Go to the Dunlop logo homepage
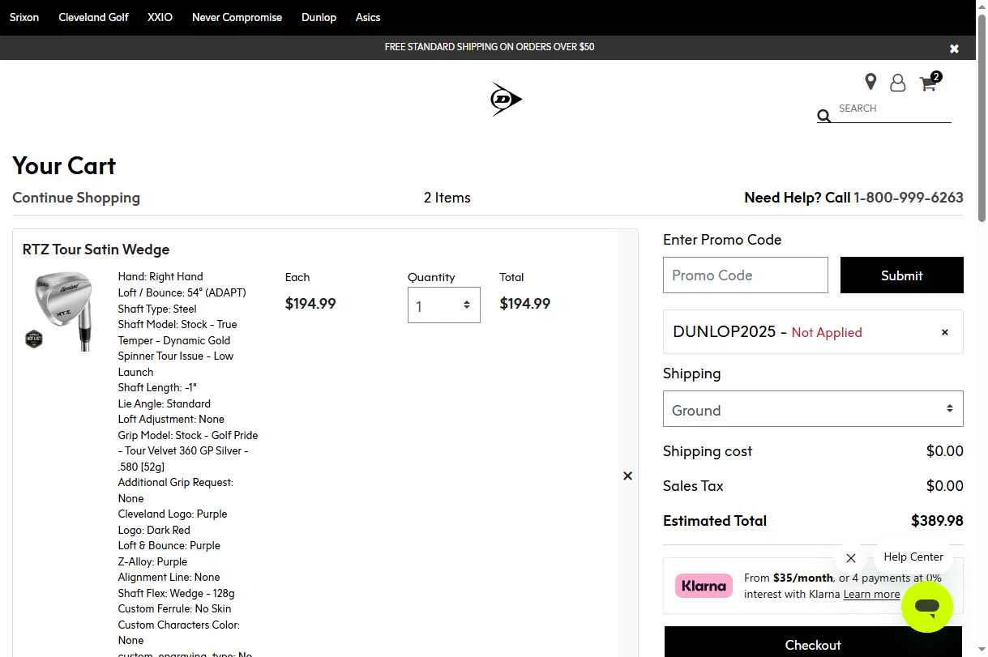 506,99
